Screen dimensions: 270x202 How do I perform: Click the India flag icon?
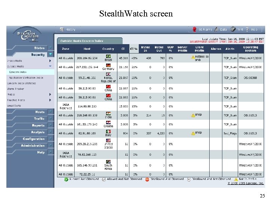(108, 114)
